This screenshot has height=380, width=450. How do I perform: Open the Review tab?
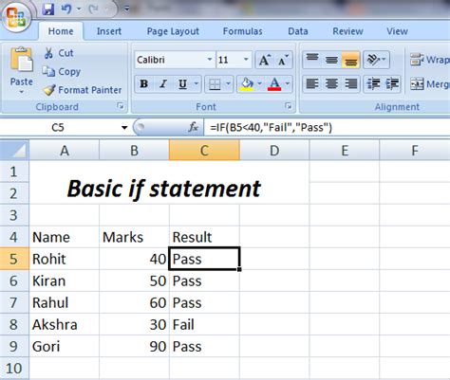pos(347,31)
